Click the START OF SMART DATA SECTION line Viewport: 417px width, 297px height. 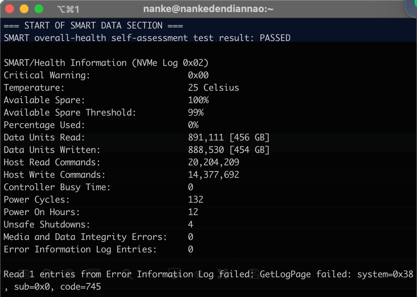click(93, 26)
